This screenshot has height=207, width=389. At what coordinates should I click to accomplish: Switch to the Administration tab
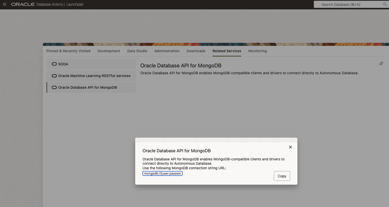click(167, 51)
